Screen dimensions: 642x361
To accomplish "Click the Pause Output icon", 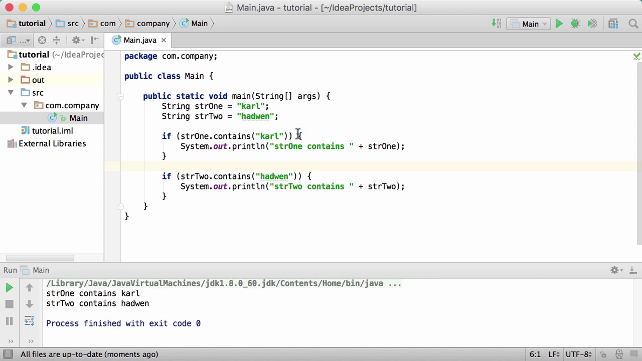I will click(x=9, y=321).
